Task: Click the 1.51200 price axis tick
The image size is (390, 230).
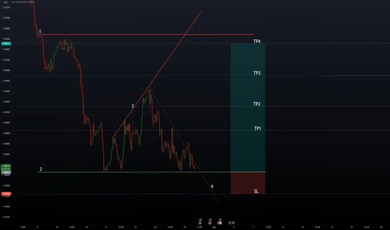Action: [6, 8]
